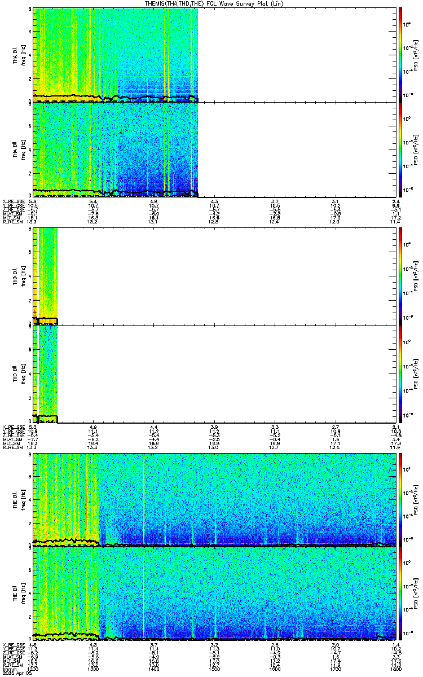423x677 pixels.
Task: Click the X_RE_GSE value '1.4' under THE
Action: (395, 644)
